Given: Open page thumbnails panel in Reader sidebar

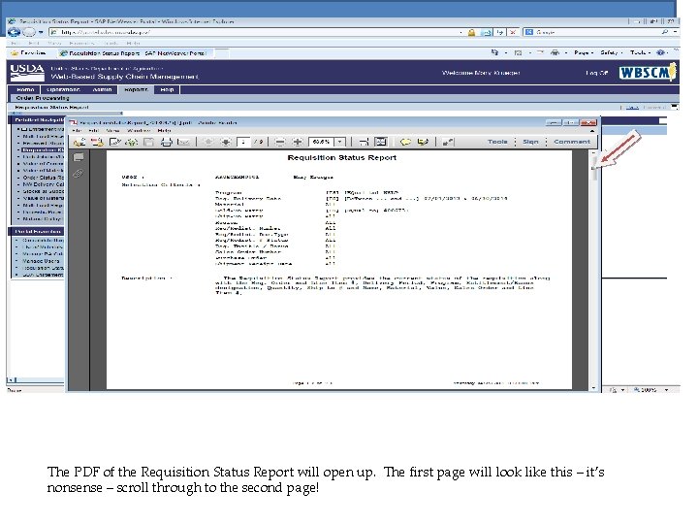Looking at the screenshot, I should [x=79, y=157].
